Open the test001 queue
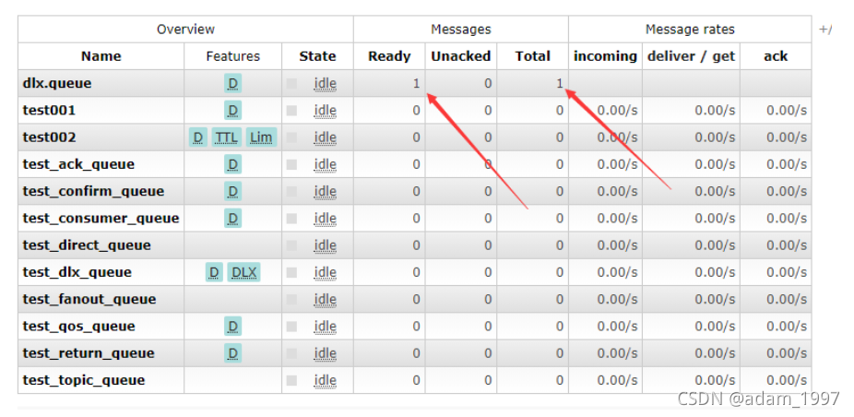The height and width of the screenshot is (417, 854). [x=49, y=111]
